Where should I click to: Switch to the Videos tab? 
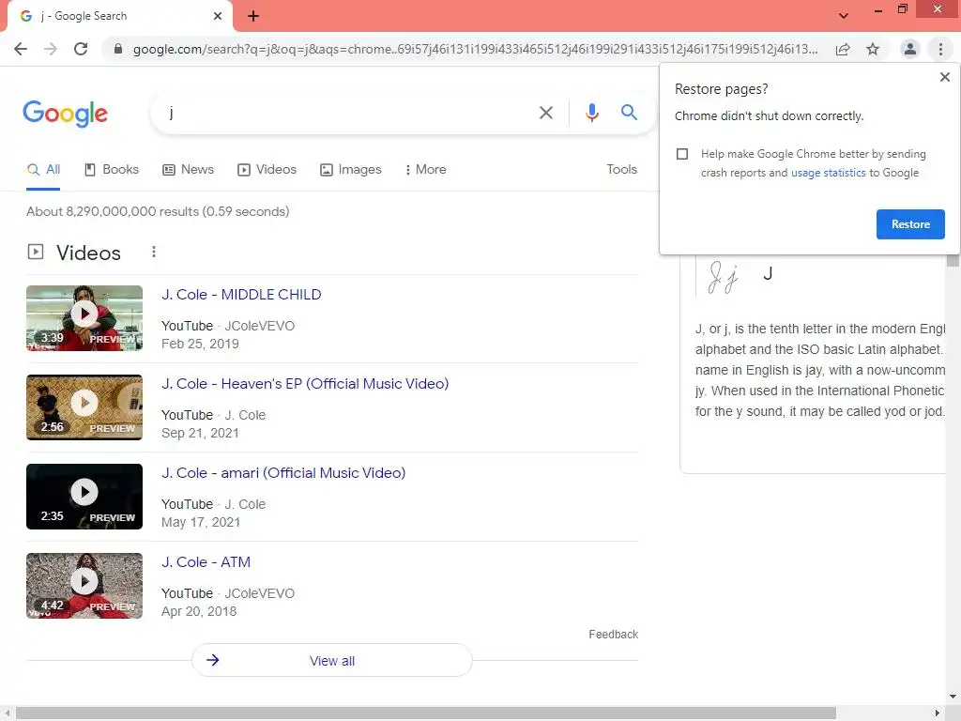tap(267, 169)
